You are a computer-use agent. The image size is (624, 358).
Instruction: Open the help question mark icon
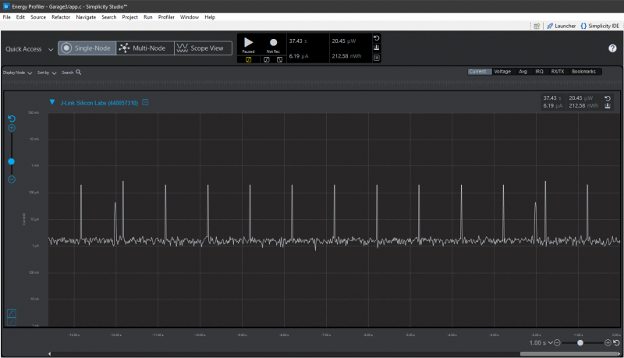(612, 48)
